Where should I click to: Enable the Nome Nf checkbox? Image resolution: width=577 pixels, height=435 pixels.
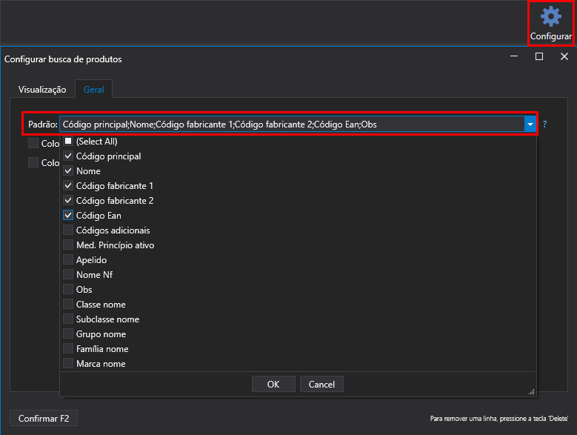(68, 274)
